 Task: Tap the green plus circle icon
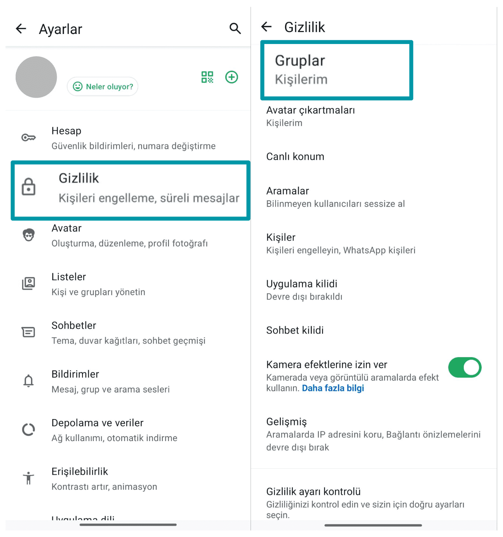pos(232,77)
